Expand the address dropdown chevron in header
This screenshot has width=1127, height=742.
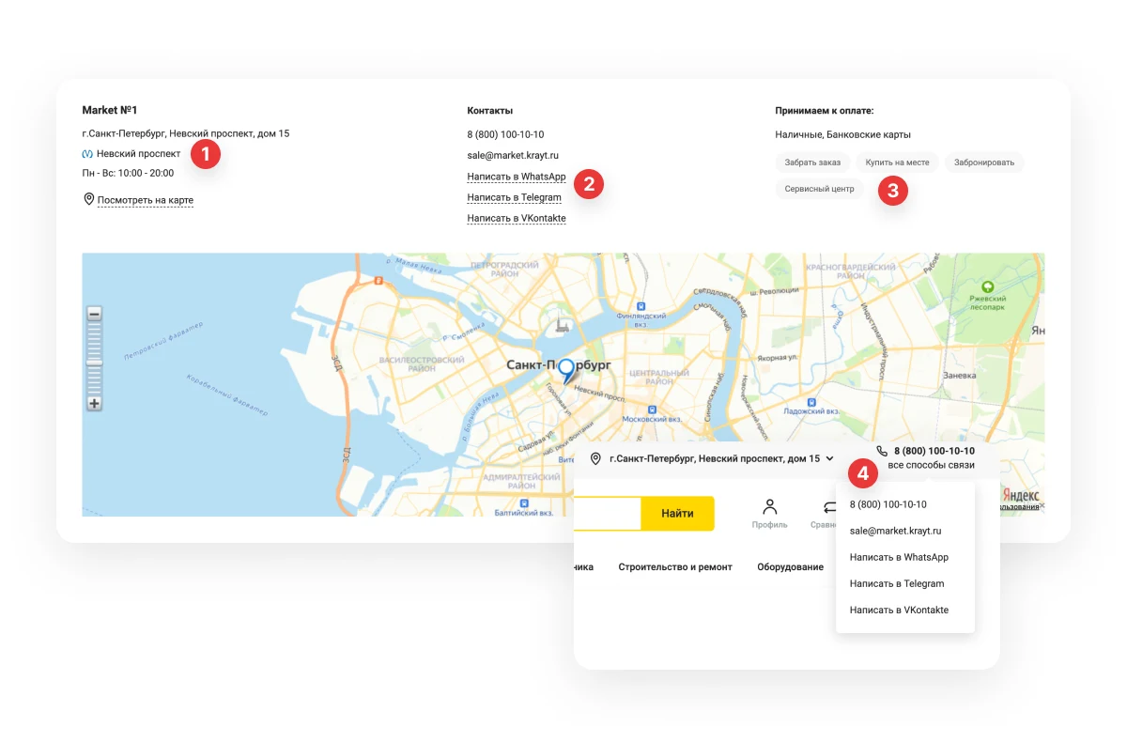[x=830, y=458]
